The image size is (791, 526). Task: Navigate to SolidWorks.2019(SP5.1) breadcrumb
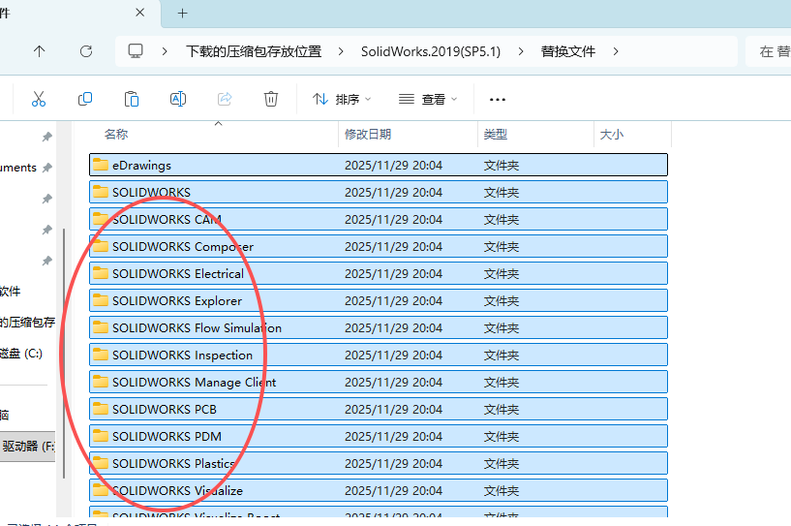point(430,51)
